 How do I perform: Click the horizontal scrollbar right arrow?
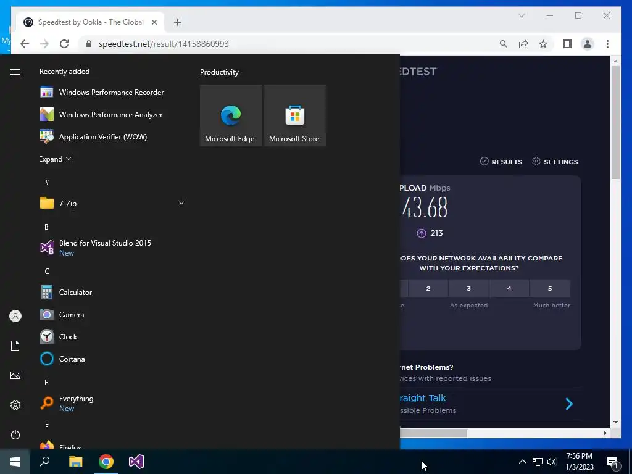(605, 433)
